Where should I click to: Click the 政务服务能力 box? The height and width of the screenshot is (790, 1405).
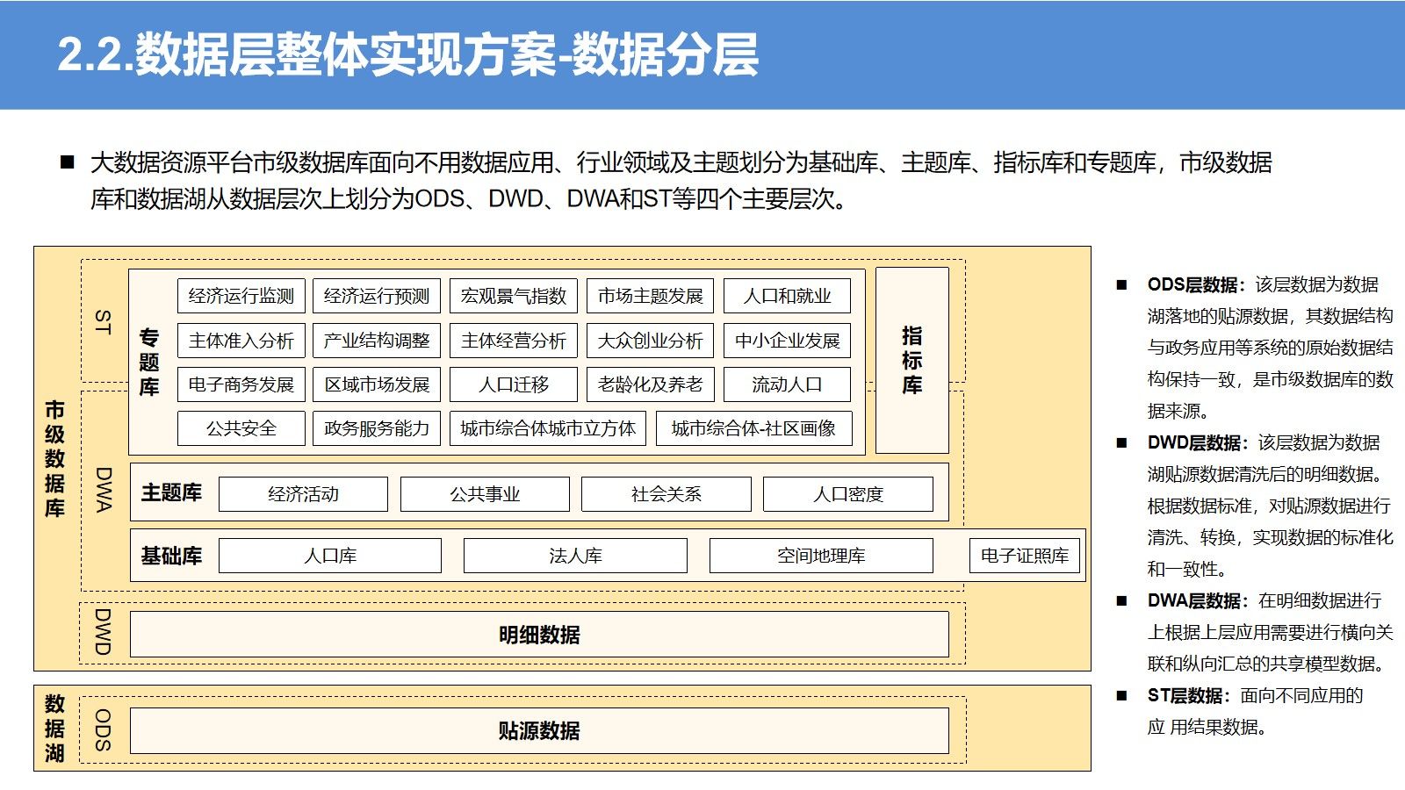(x=377, y=428)
